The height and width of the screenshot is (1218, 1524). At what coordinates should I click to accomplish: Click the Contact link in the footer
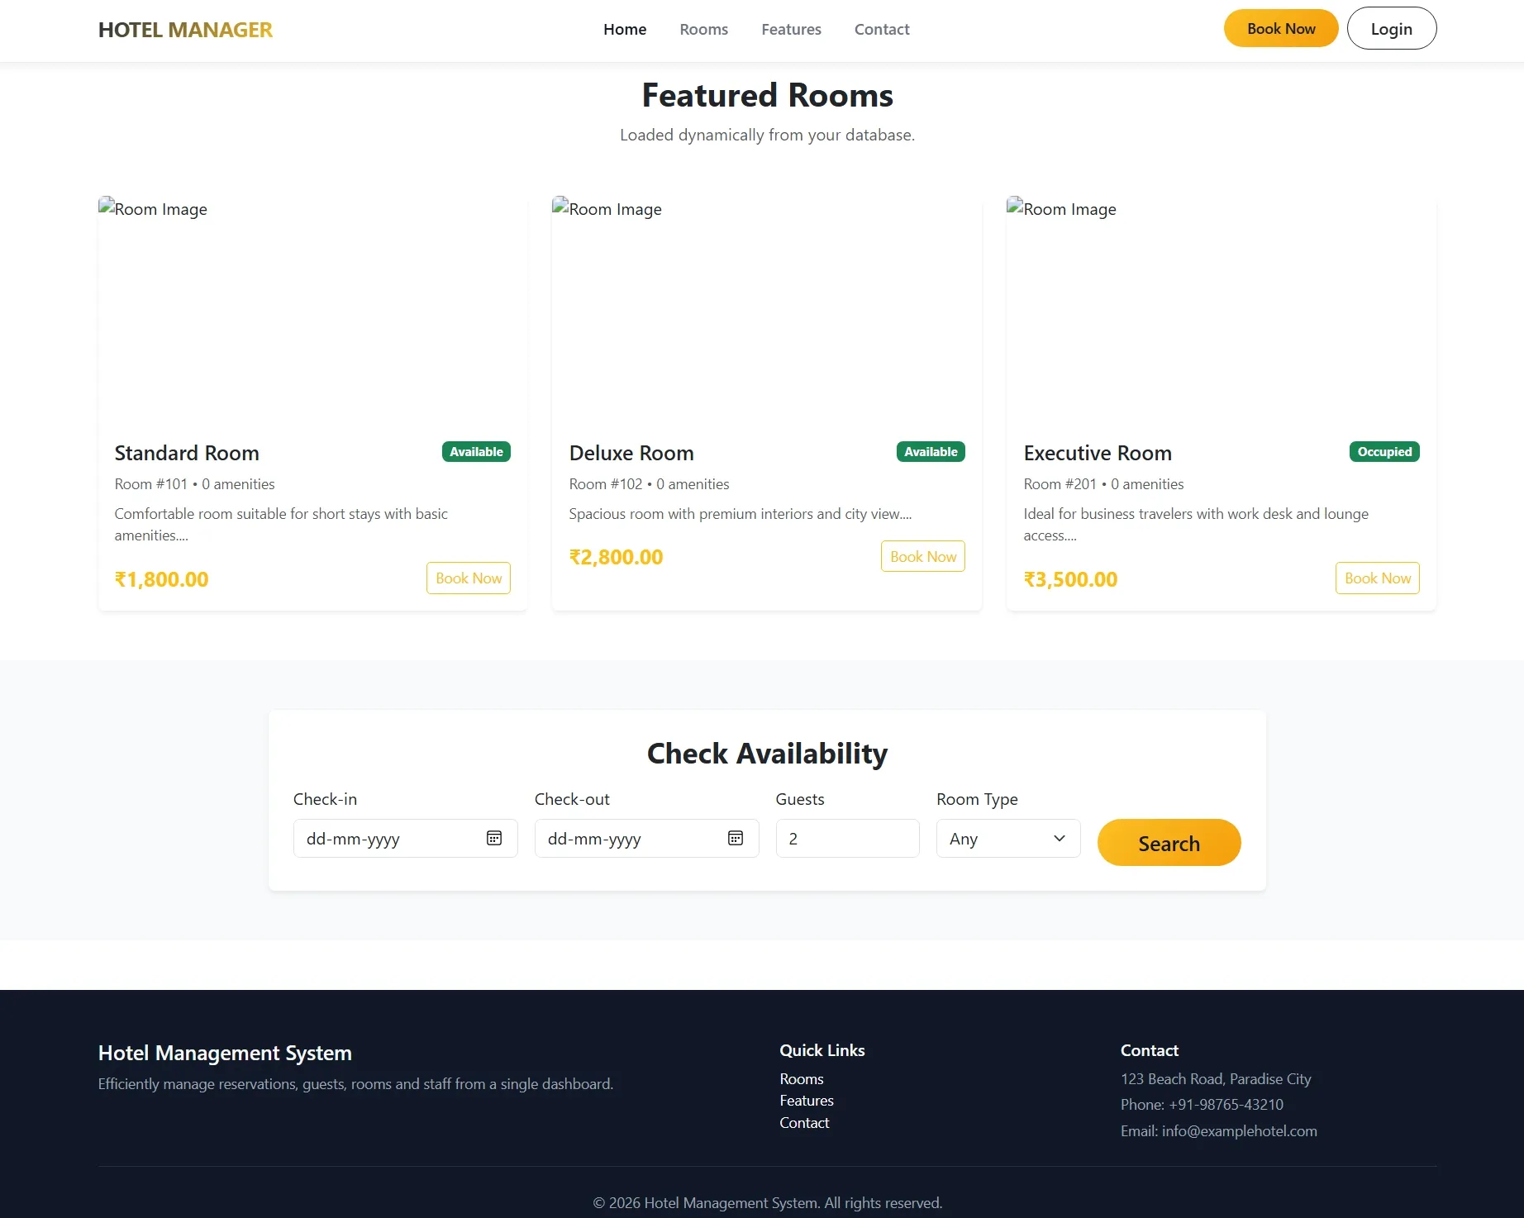[804, 1122]
